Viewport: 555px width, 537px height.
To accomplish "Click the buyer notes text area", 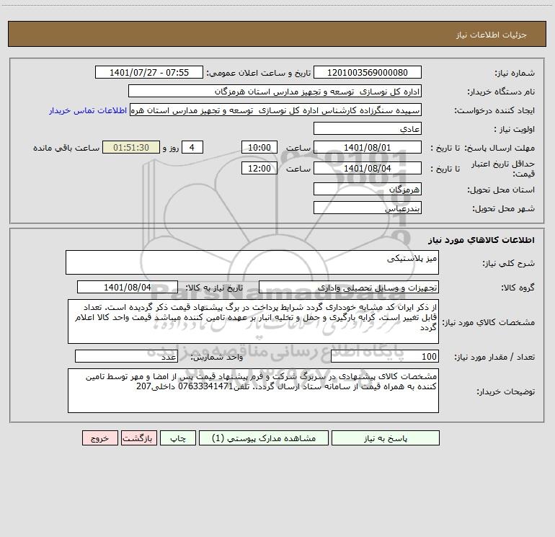I will pos(253,391).
